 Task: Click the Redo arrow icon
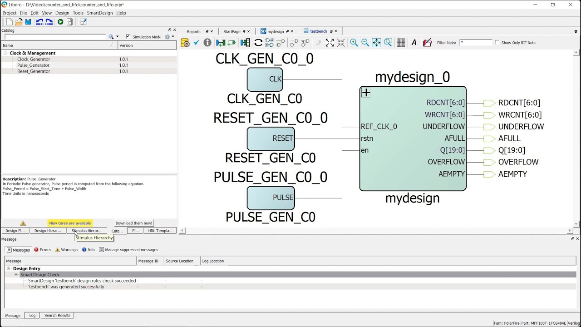[49, 22]
